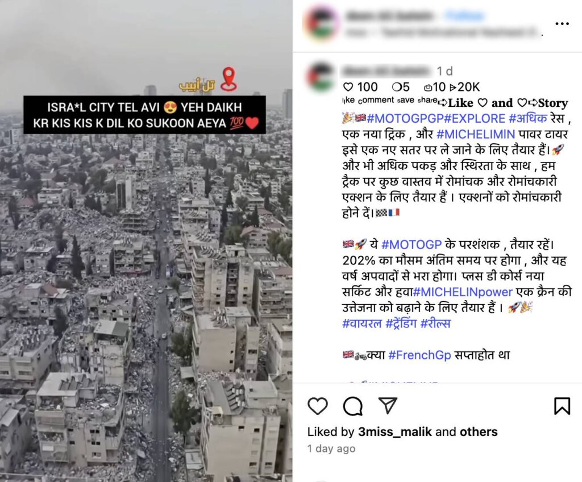Click the #MOTOGP hashtag in second paragraph
582x482 pixels.
(411, 244)
